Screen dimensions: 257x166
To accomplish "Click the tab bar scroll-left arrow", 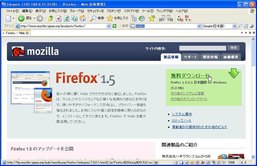I will pyautogui.click(x=242, y=33).
